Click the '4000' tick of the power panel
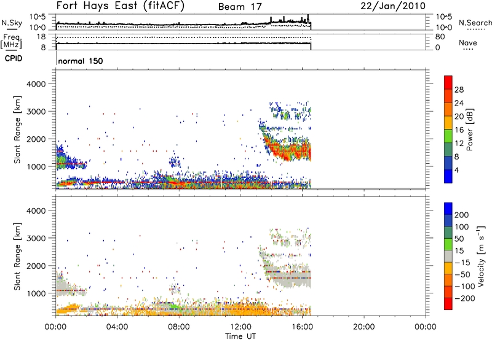Viewport: 492px width, 340px height. 36,84
